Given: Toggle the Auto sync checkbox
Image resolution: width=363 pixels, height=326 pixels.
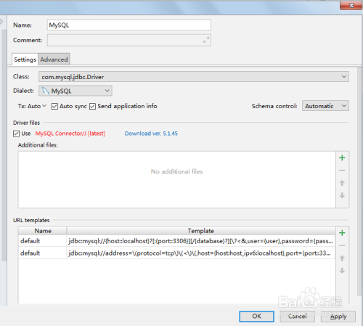Looking at the screenshot, I should [54, 106].
